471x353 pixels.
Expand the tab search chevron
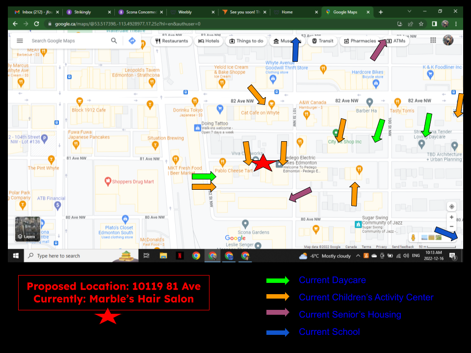point(409,11)
